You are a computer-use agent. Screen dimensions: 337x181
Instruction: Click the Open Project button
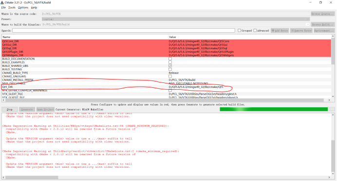(x=45, y=109)
